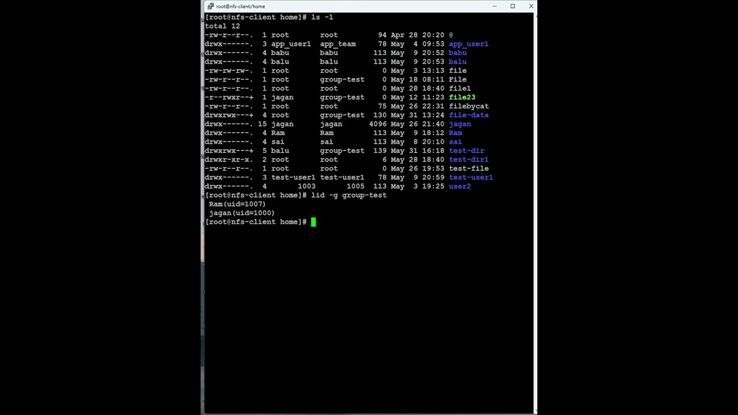The height and width of the screenshot is (415, 738).
Task: Select the green 'file23' filename
Action: point(462,97)
